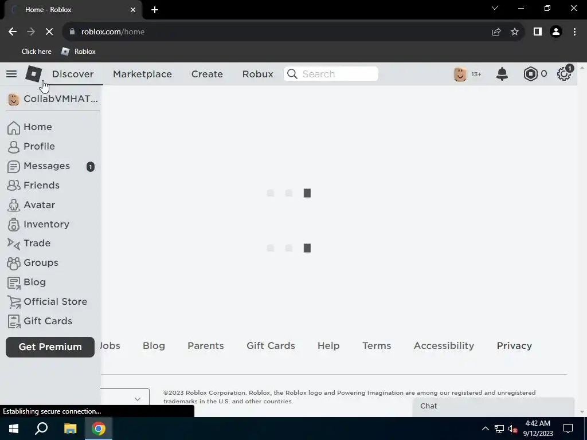Open the footer Parents link
This screenshot has height=440, width=587.
[206, 345]
